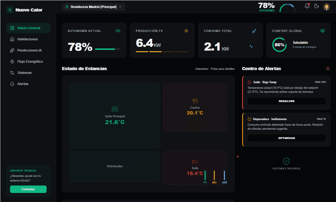Click the Nuevo Calor sun logo icon
336x202 pixels.
coord(10,10)
